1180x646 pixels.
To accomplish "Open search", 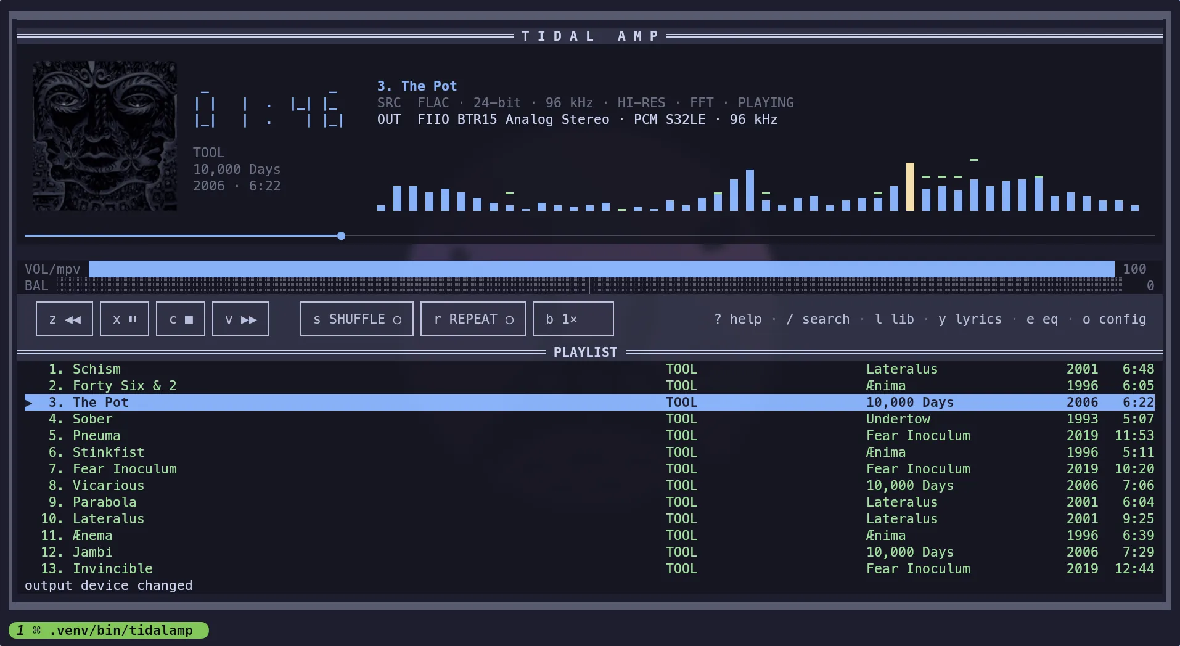I will coord(818,319).
